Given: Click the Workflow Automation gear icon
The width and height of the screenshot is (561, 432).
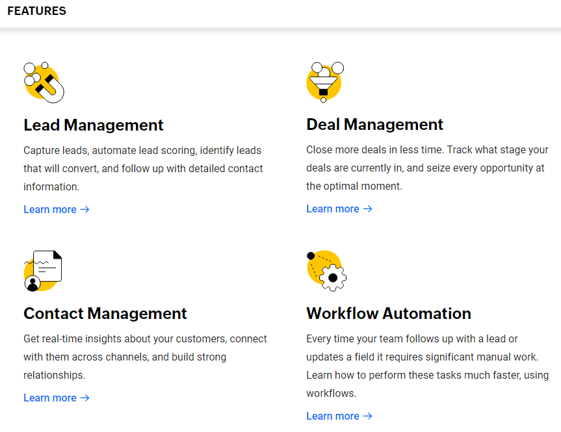Looking at the screenshot, I should pos(326,270).
